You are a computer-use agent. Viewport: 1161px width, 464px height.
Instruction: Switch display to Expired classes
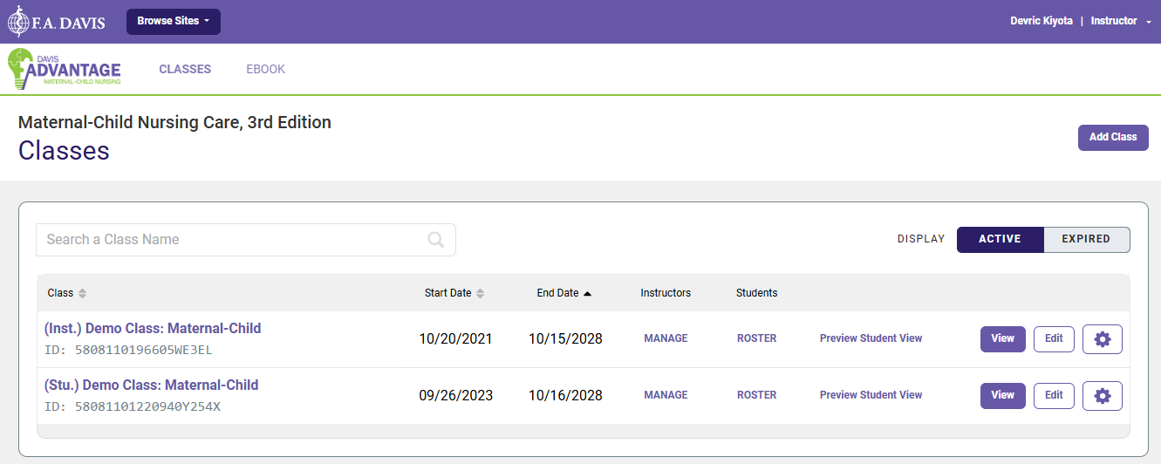point(1086,240)
